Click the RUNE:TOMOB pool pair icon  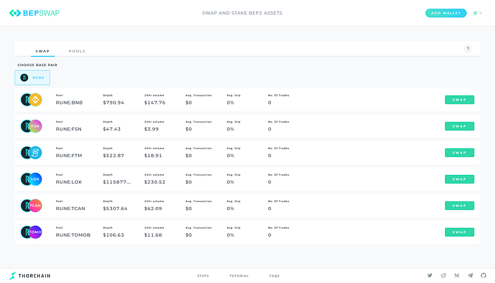[32, 232]
